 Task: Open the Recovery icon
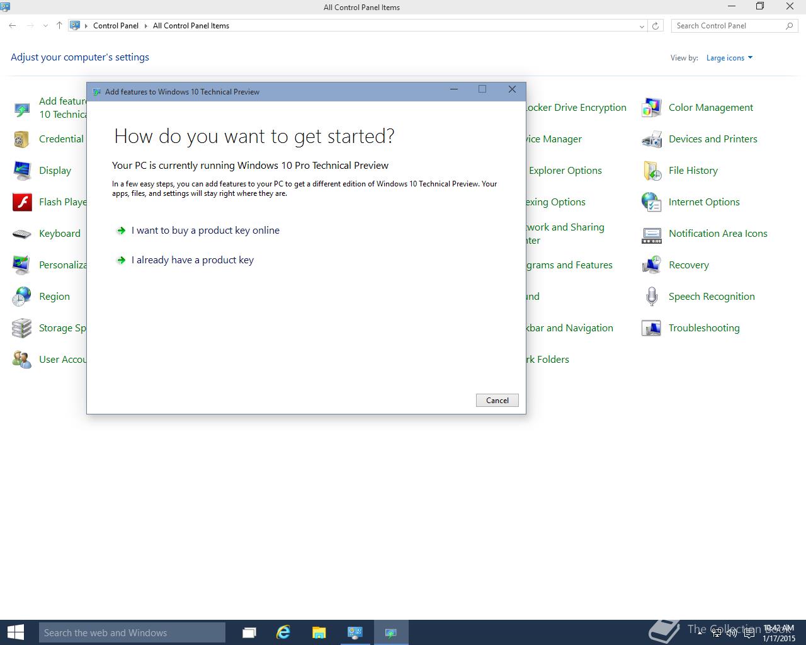pos(651,265)
